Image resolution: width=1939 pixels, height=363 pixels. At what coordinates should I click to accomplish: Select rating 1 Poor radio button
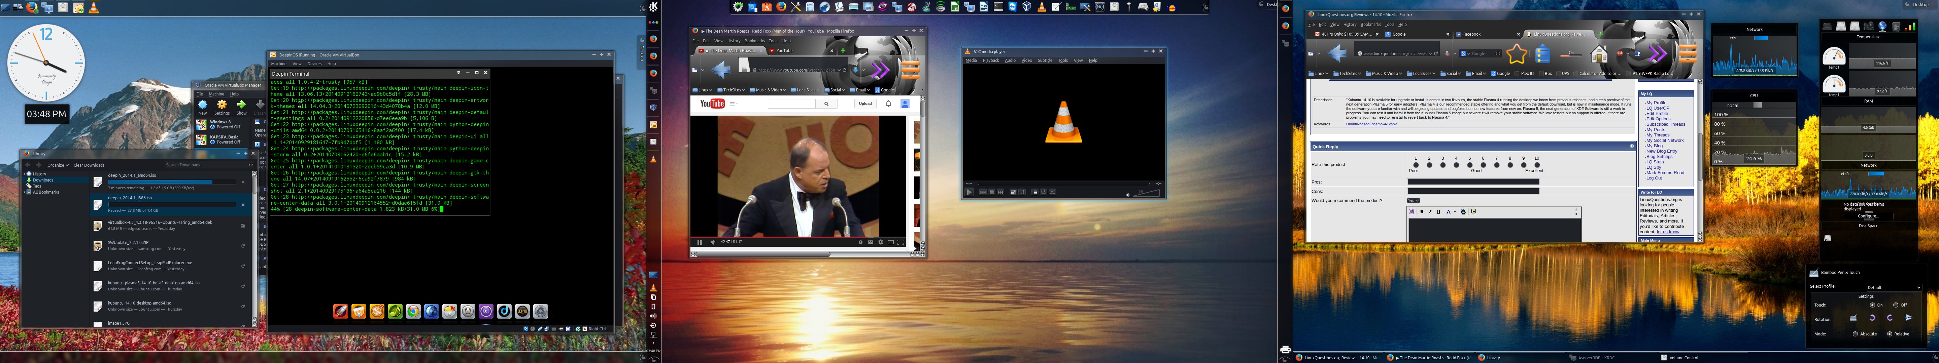click(x=1416, y=165)
